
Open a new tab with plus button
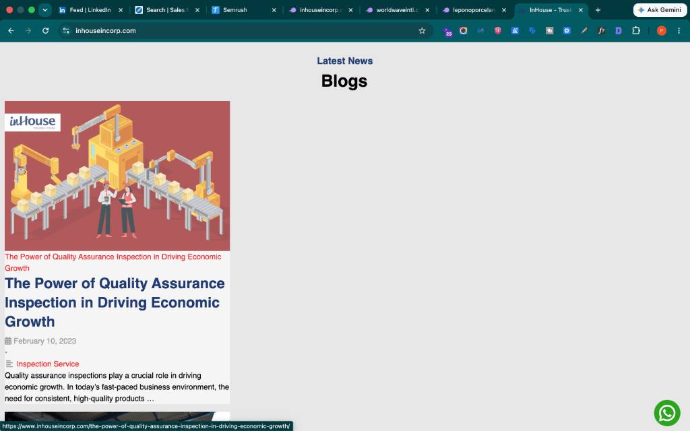(598, 10)
